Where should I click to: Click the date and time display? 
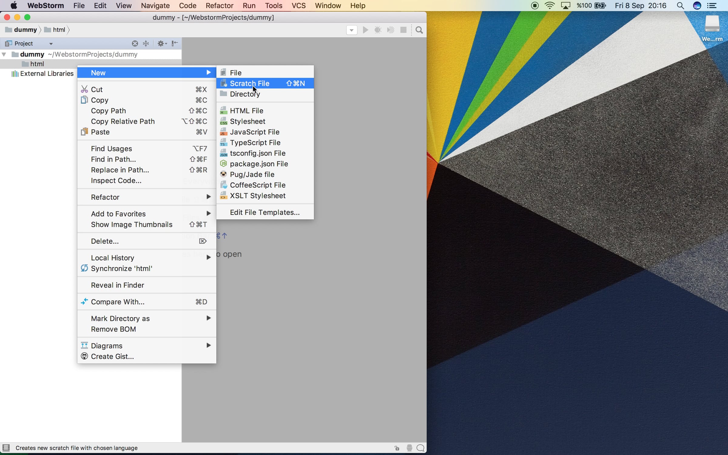(641, 5)
